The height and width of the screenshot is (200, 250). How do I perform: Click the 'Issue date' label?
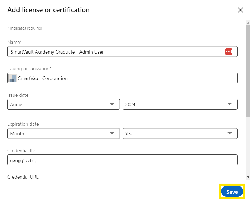[18, 95]
